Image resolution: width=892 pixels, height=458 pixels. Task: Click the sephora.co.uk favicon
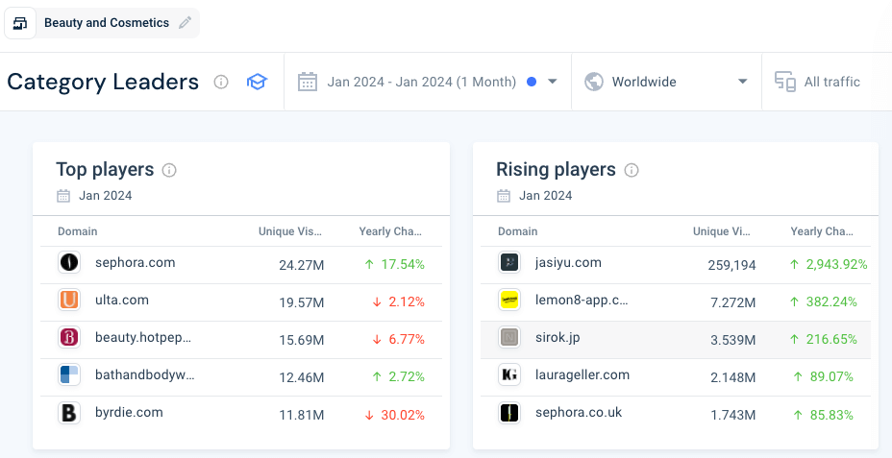pos(509,413)
